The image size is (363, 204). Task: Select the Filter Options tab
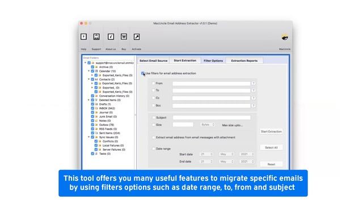tap(213, 61)
